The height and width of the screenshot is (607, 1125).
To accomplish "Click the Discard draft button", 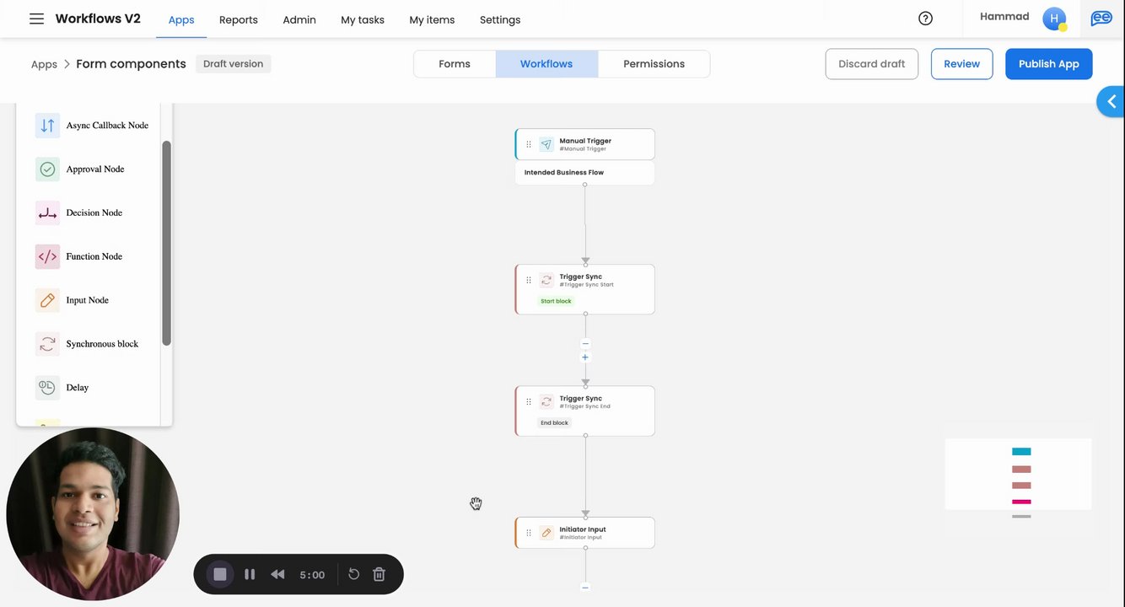I will pos(871,64).
